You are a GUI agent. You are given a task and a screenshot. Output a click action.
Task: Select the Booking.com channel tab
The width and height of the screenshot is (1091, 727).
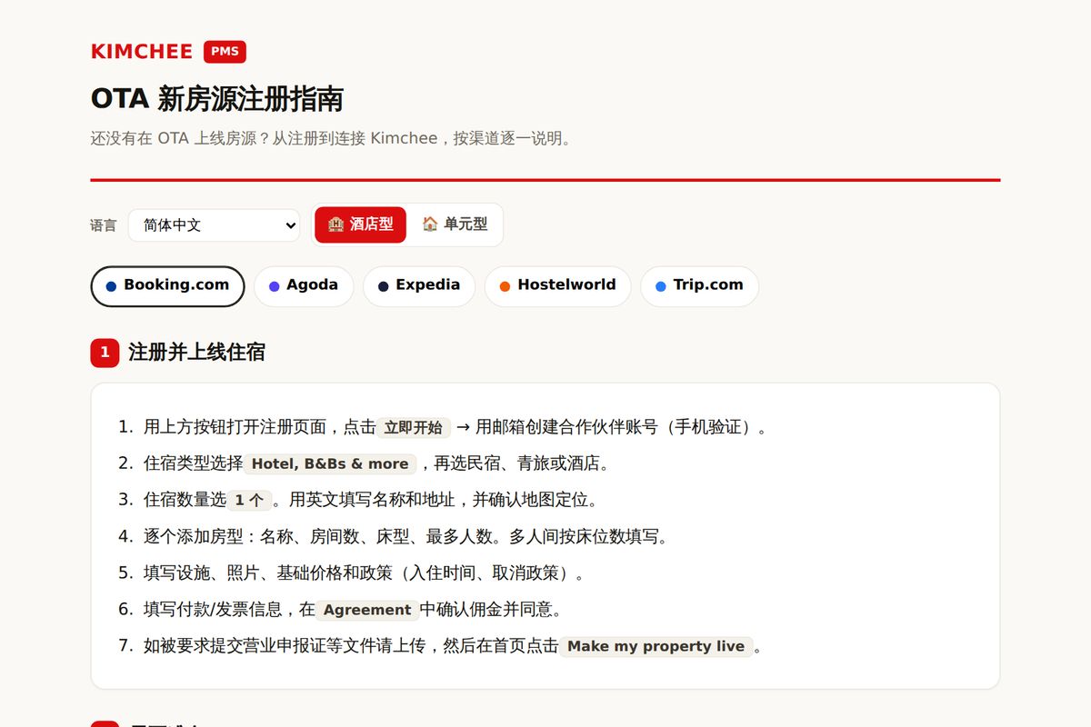tap(167, 286)
